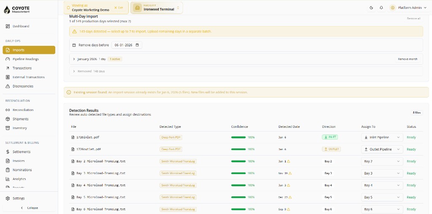The width and height of the screenshot is (432, 214).
Task: Exit the Viewing as Coyote Marketing Demo mode
Action: 119,8
